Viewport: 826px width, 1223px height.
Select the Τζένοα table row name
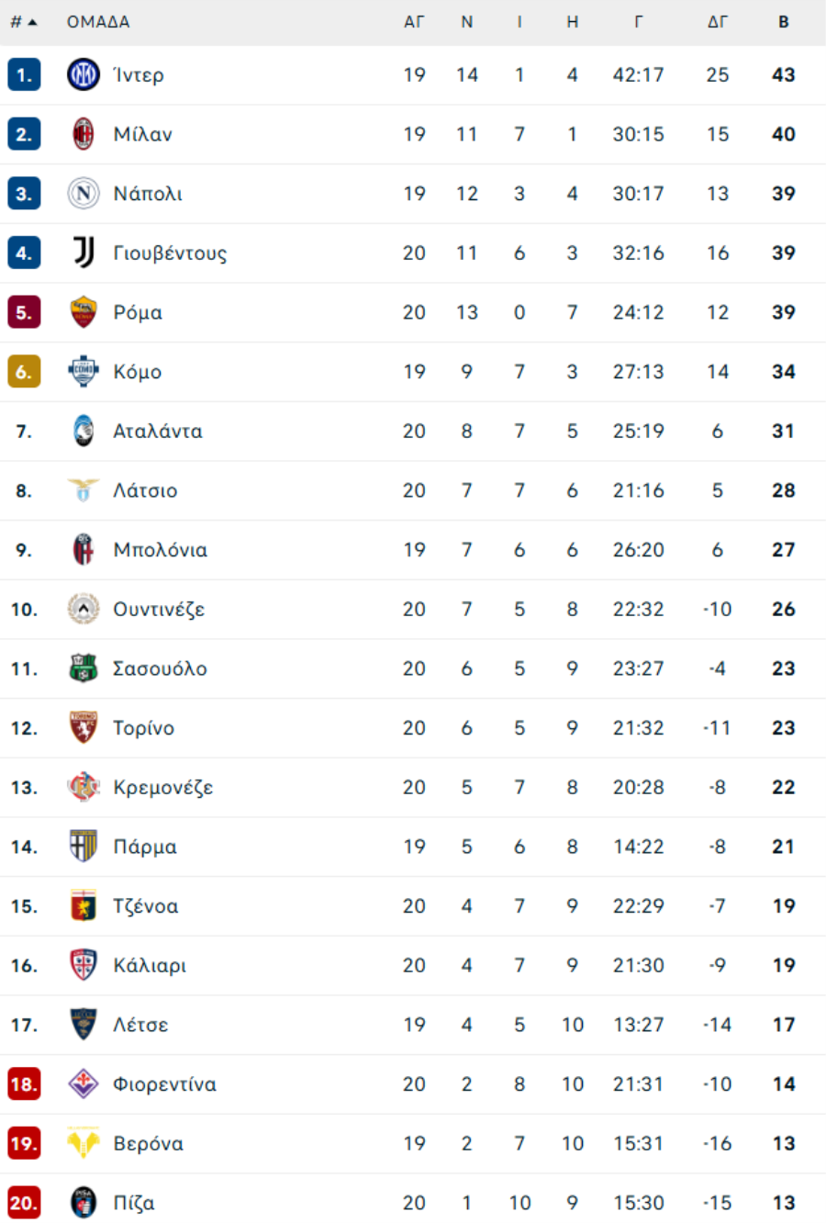146,906
